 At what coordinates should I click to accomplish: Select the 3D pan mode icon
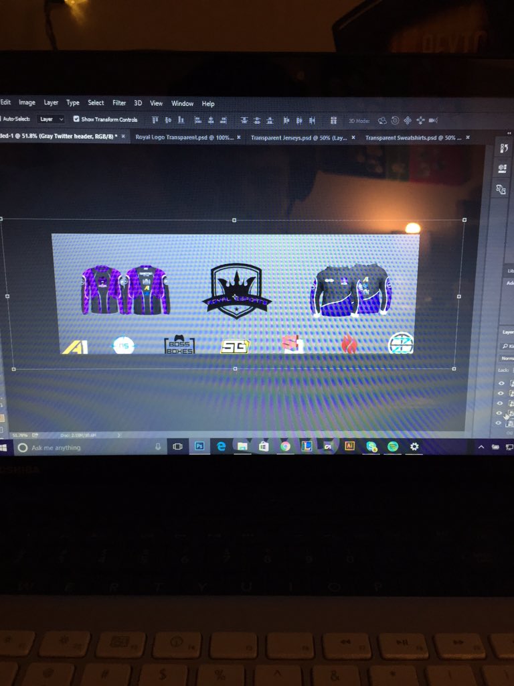408,121
